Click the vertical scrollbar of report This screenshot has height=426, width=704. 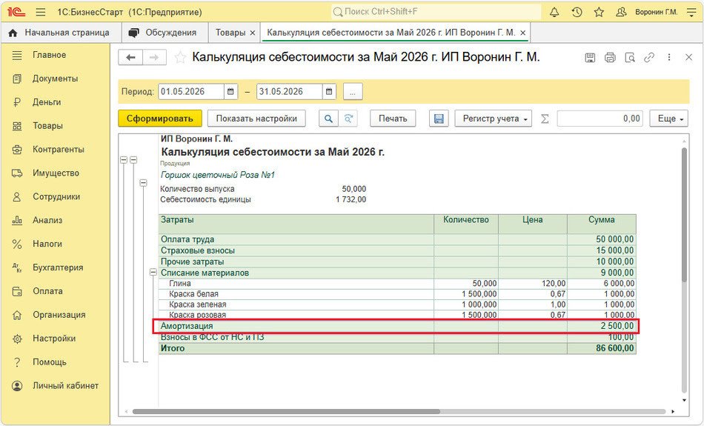(x=684, y=215)
